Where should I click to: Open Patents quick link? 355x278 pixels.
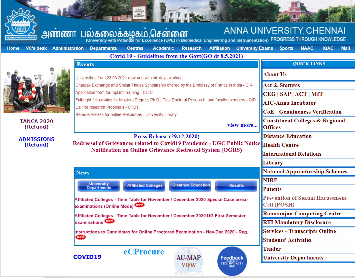point(272,189)
